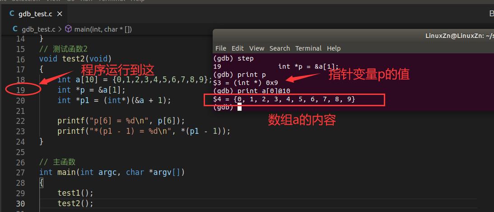Open the terminal Edit menu
Image resolution: width=494 pixels, height=212 pixels.
click(238, 48)
